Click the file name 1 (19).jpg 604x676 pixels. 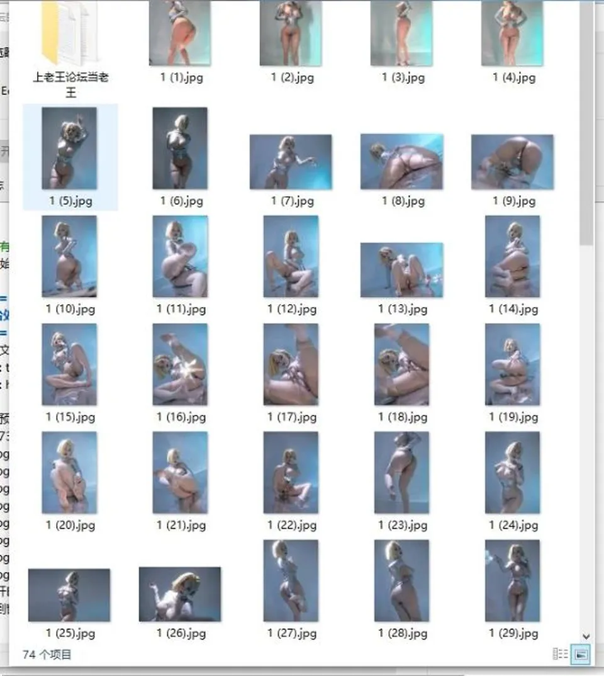coord(513,417)
